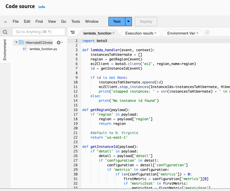The image size is (230, 191).
Task: Click the search magnifier icon
Action: (x=5, y=32)
